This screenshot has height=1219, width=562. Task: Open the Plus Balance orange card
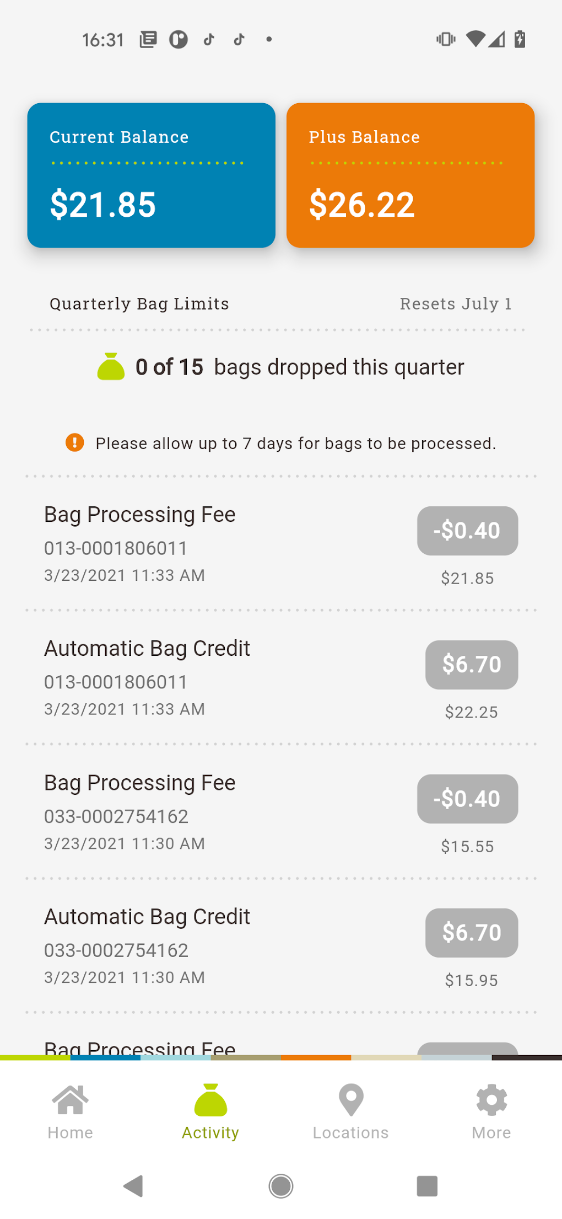(x=410, y=175)
